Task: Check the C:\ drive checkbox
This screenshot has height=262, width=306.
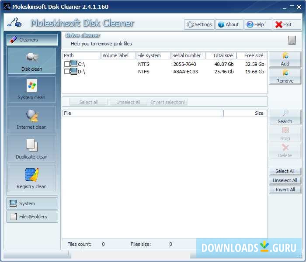Action: (67, 64)
